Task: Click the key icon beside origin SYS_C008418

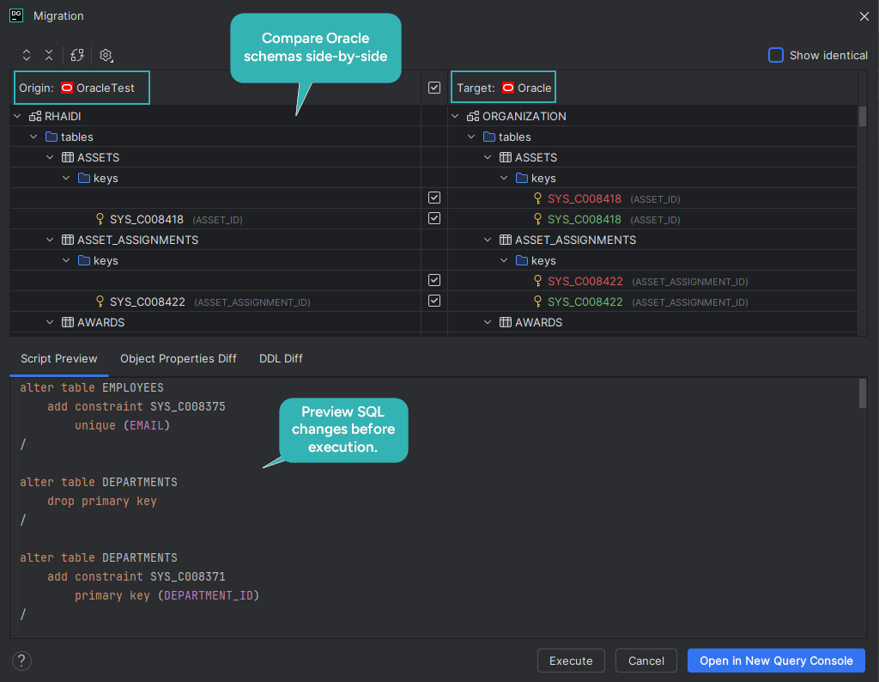Action: tap(100, 219)
